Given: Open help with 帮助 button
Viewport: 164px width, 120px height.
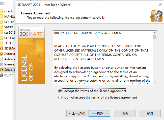Looking at the screenshot, I should coord(150,113).
